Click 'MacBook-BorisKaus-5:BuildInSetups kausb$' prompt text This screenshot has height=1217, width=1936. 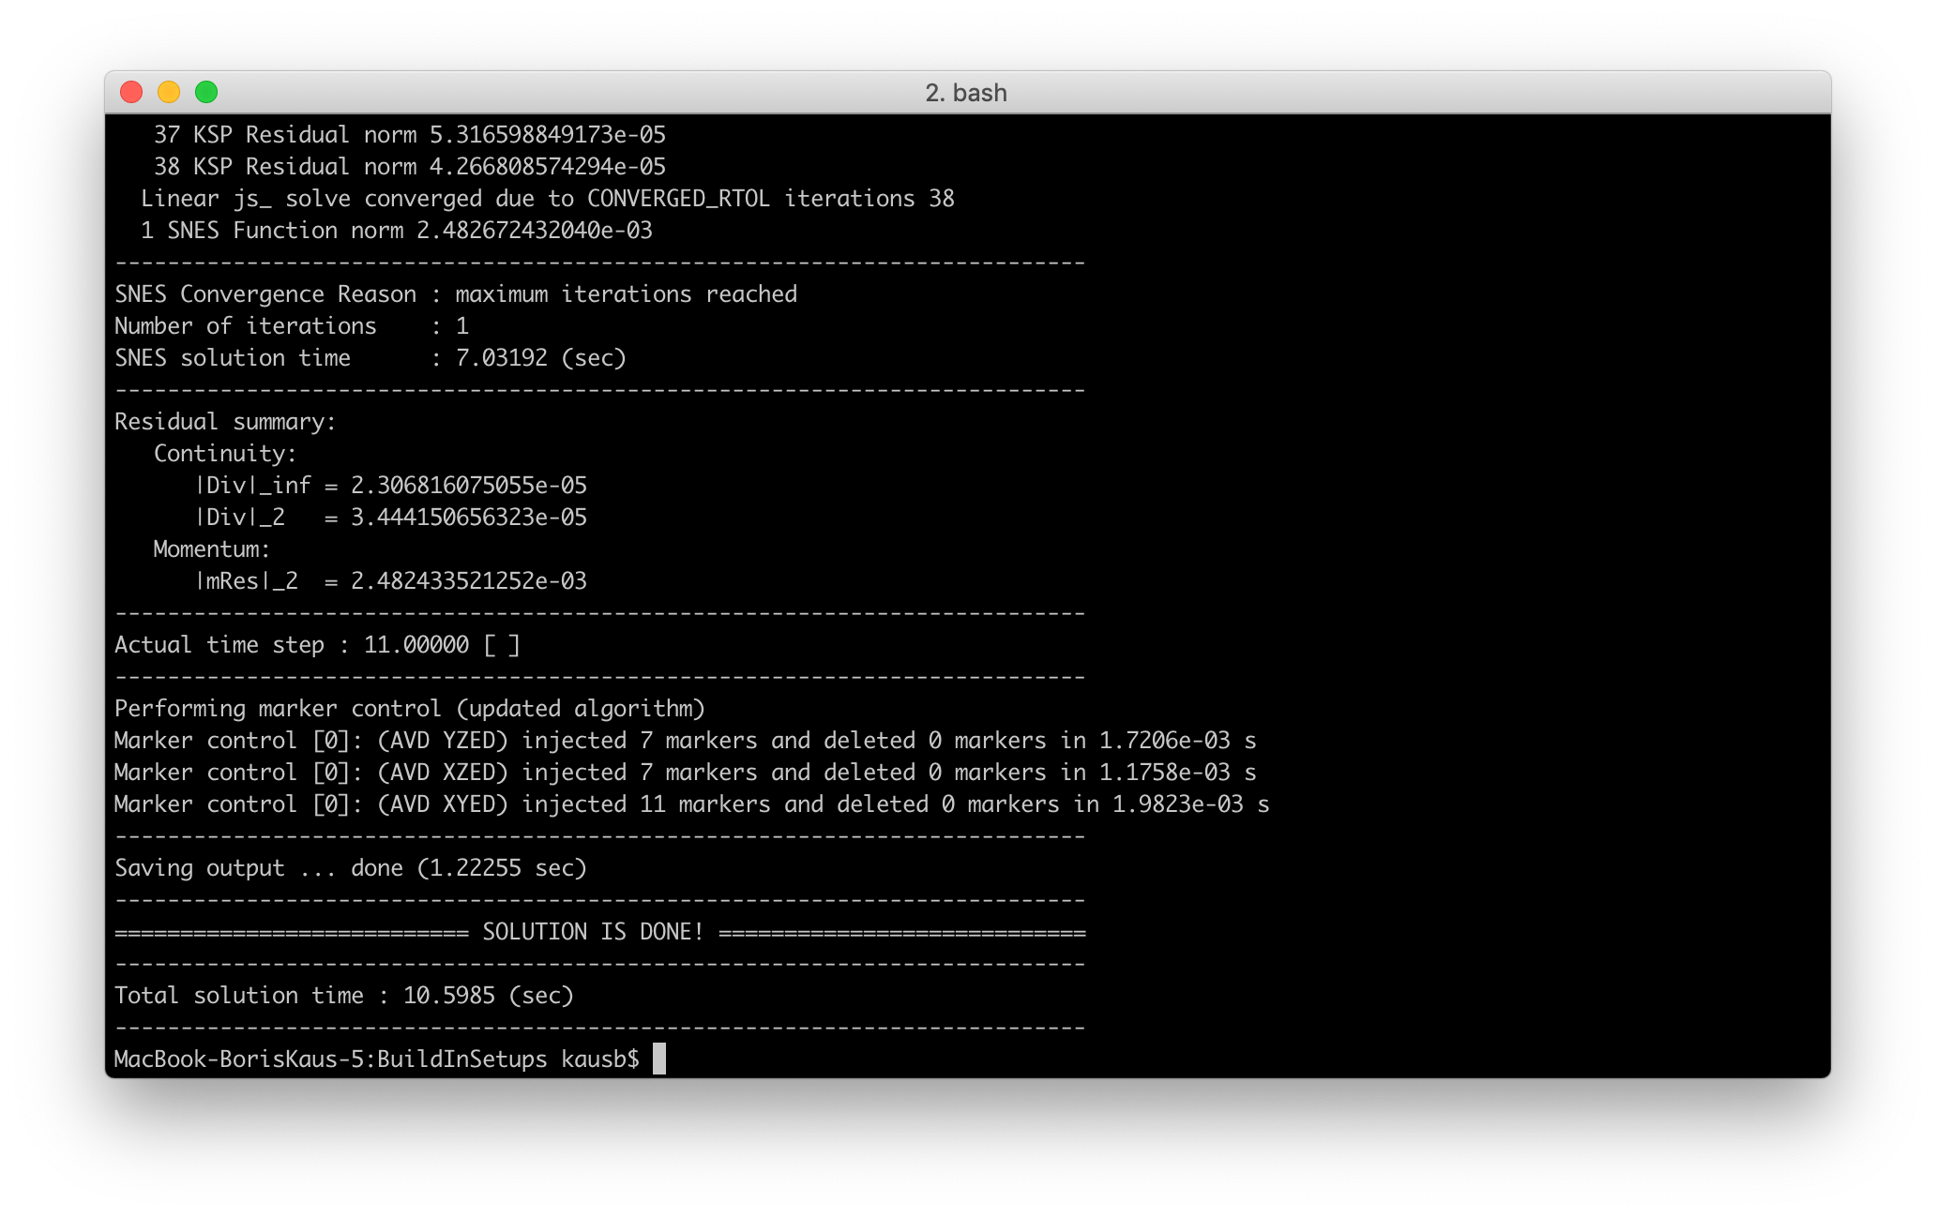[377, 1059]
